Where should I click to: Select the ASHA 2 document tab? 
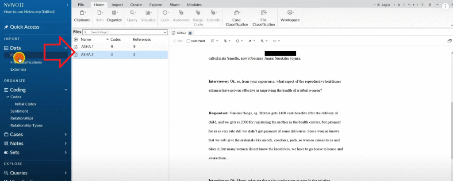pyautogui.click(x=181, y=33)
